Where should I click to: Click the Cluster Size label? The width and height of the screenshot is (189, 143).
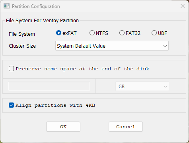tap(22, 46)
